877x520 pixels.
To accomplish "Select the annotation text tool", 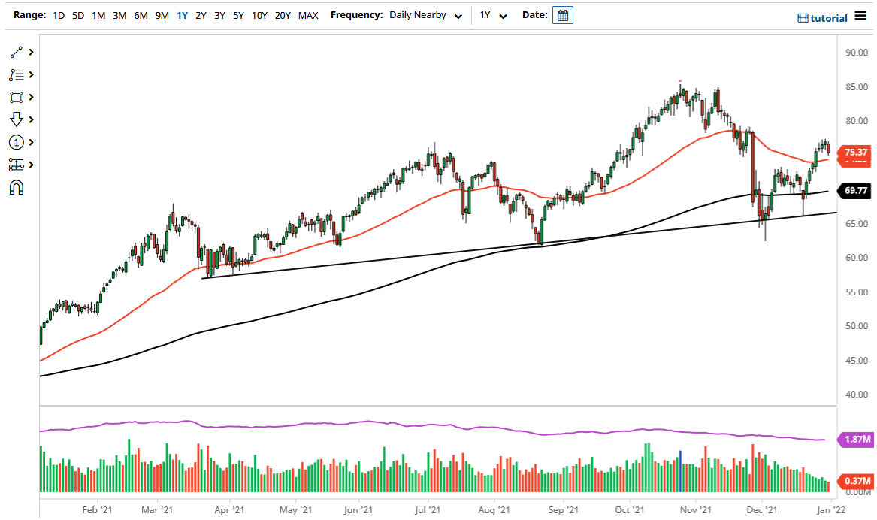I will [x=15, y=74].
